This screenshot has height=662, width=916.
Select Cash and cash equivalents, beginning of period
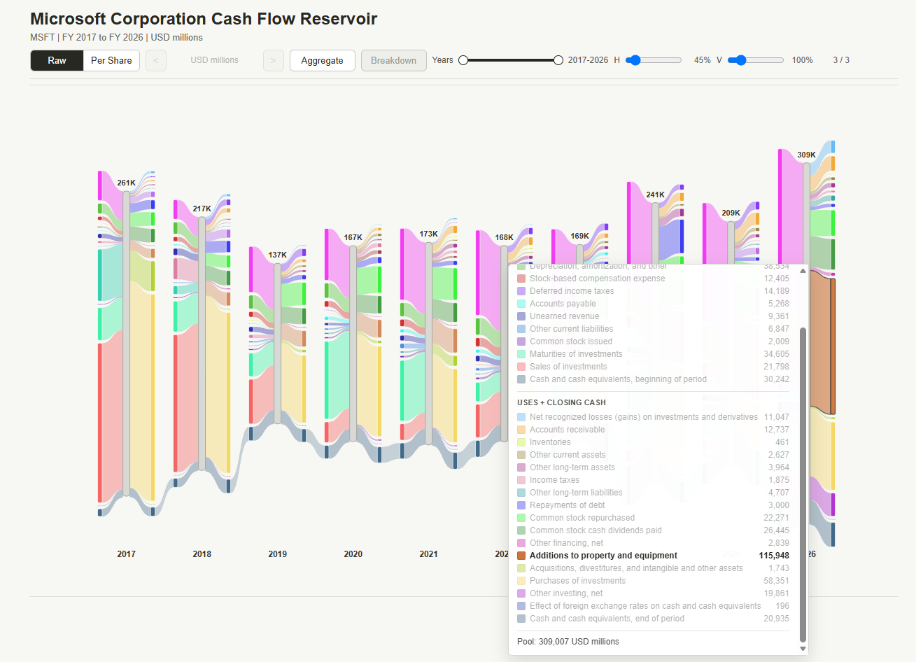[x=618, y=379]
